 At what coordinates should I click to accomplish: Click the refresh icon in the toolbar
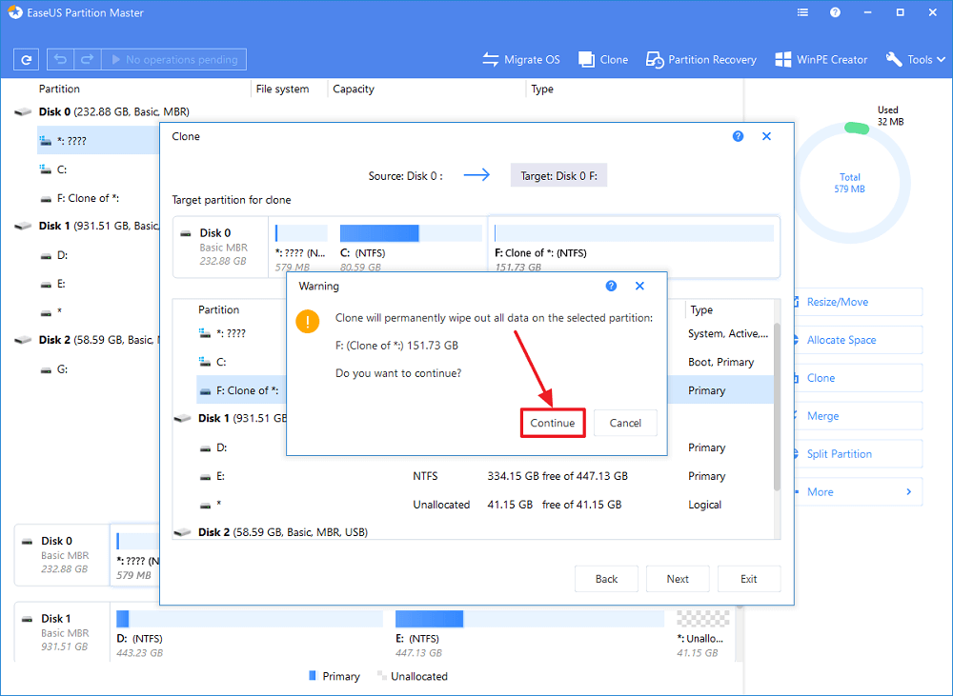click(27, 60)
